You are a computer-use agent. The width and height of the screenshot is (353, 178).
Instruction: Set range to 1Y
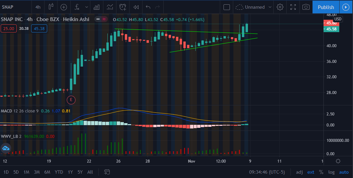(x=70, y=172)
